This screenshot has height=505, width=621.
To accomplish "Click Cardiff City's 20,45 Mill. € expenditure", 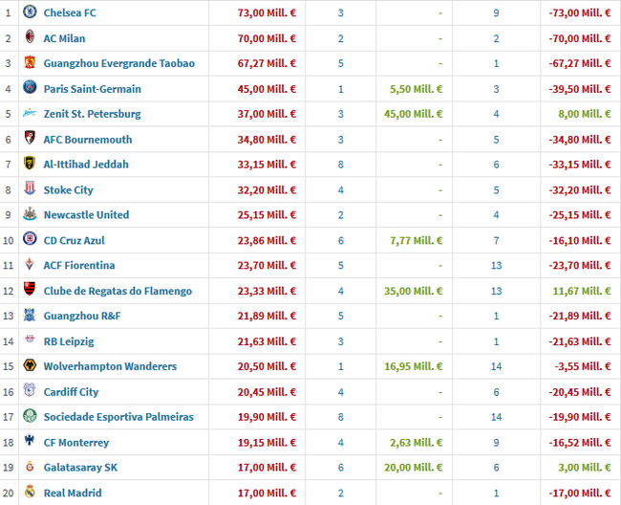I will 267,392.
